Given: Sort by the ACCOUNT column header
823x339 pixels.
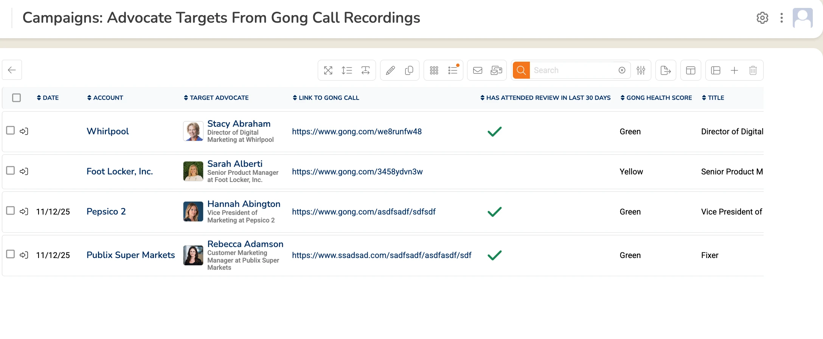Looking at the screenshot, I should point(105,98).
